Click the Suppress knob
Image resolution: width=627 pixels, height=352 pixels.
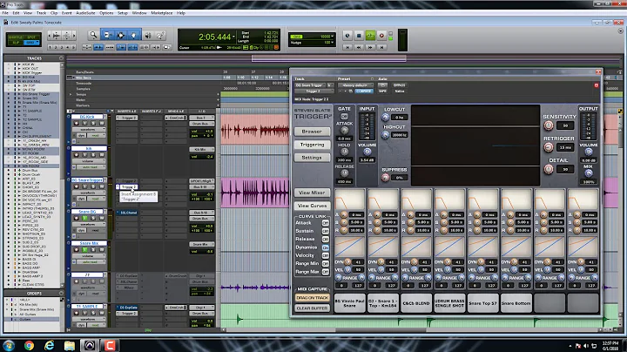(385, 178)
